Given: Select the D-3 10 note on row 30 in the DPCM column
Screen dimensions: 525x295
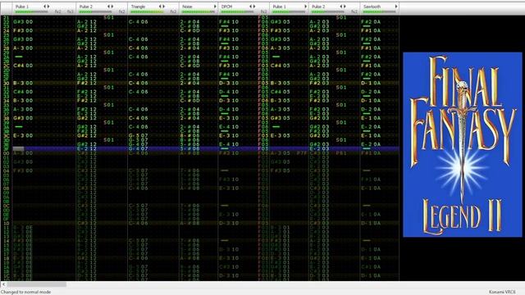Looking at the screenshot, I should point(229,83).
